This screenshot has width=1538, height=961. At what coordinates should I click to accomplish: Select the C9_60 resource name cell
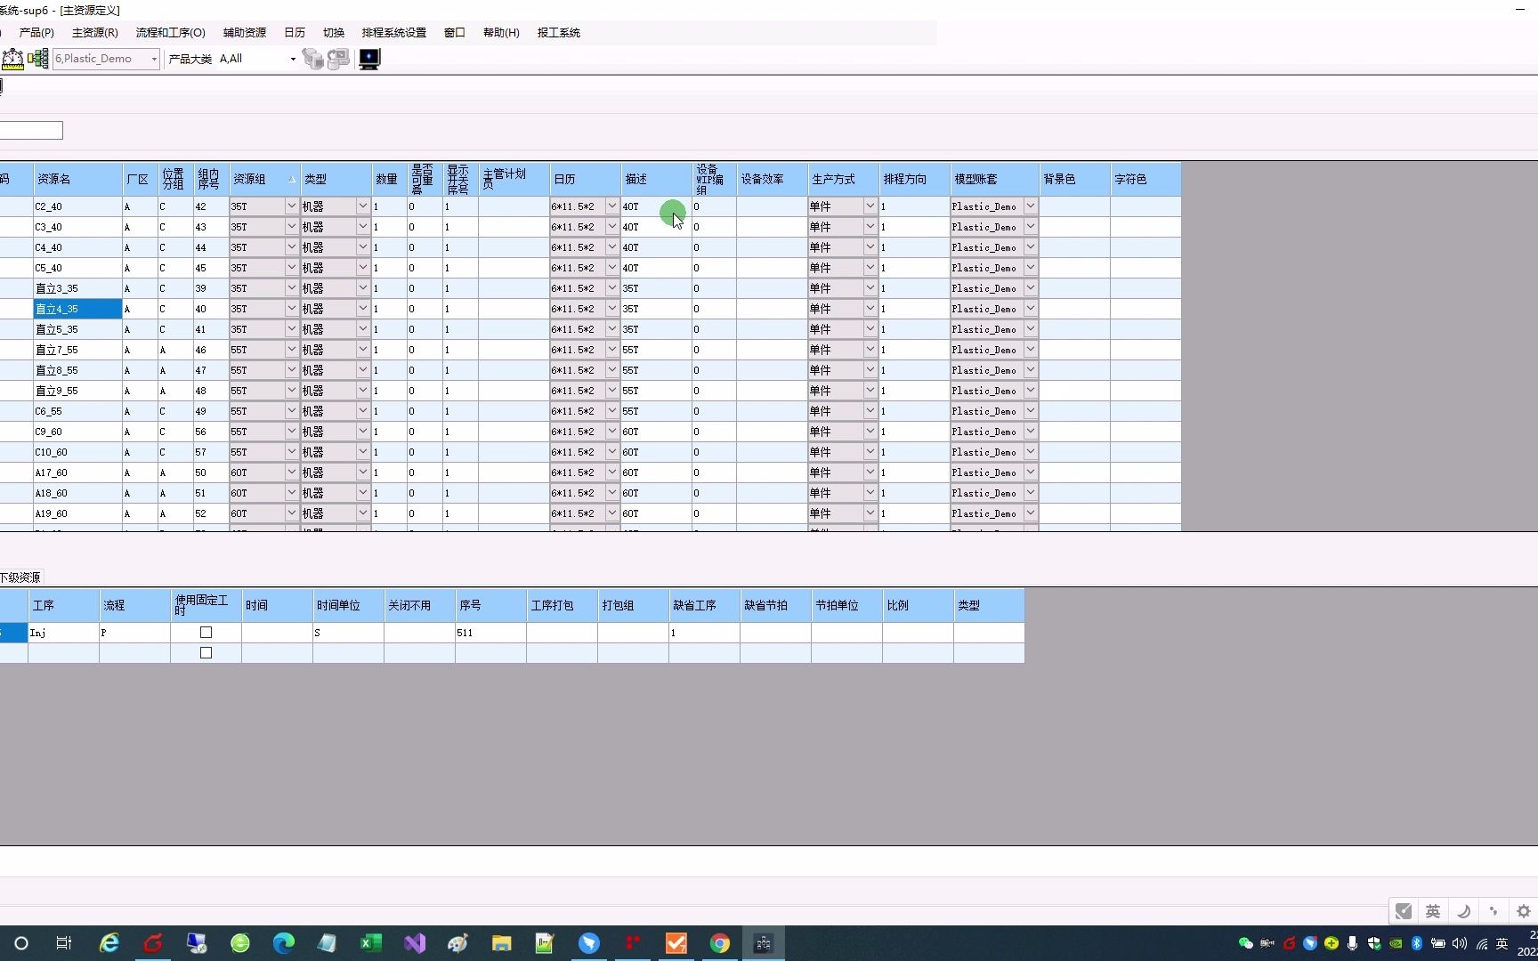tap(77, 432)
